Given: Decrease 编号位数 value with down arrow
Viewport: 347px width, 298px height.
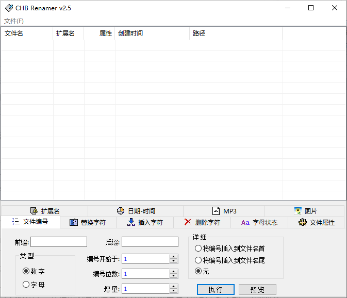Looking at the screenshot, I should point(174,276).
